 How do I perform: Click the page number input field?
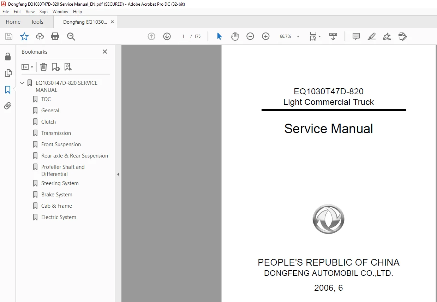point(183,36)
